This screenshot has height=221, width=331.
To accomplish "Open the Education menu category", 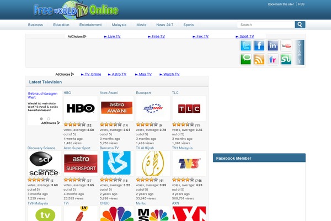I will pyautogui.click(x=61, y=25).
